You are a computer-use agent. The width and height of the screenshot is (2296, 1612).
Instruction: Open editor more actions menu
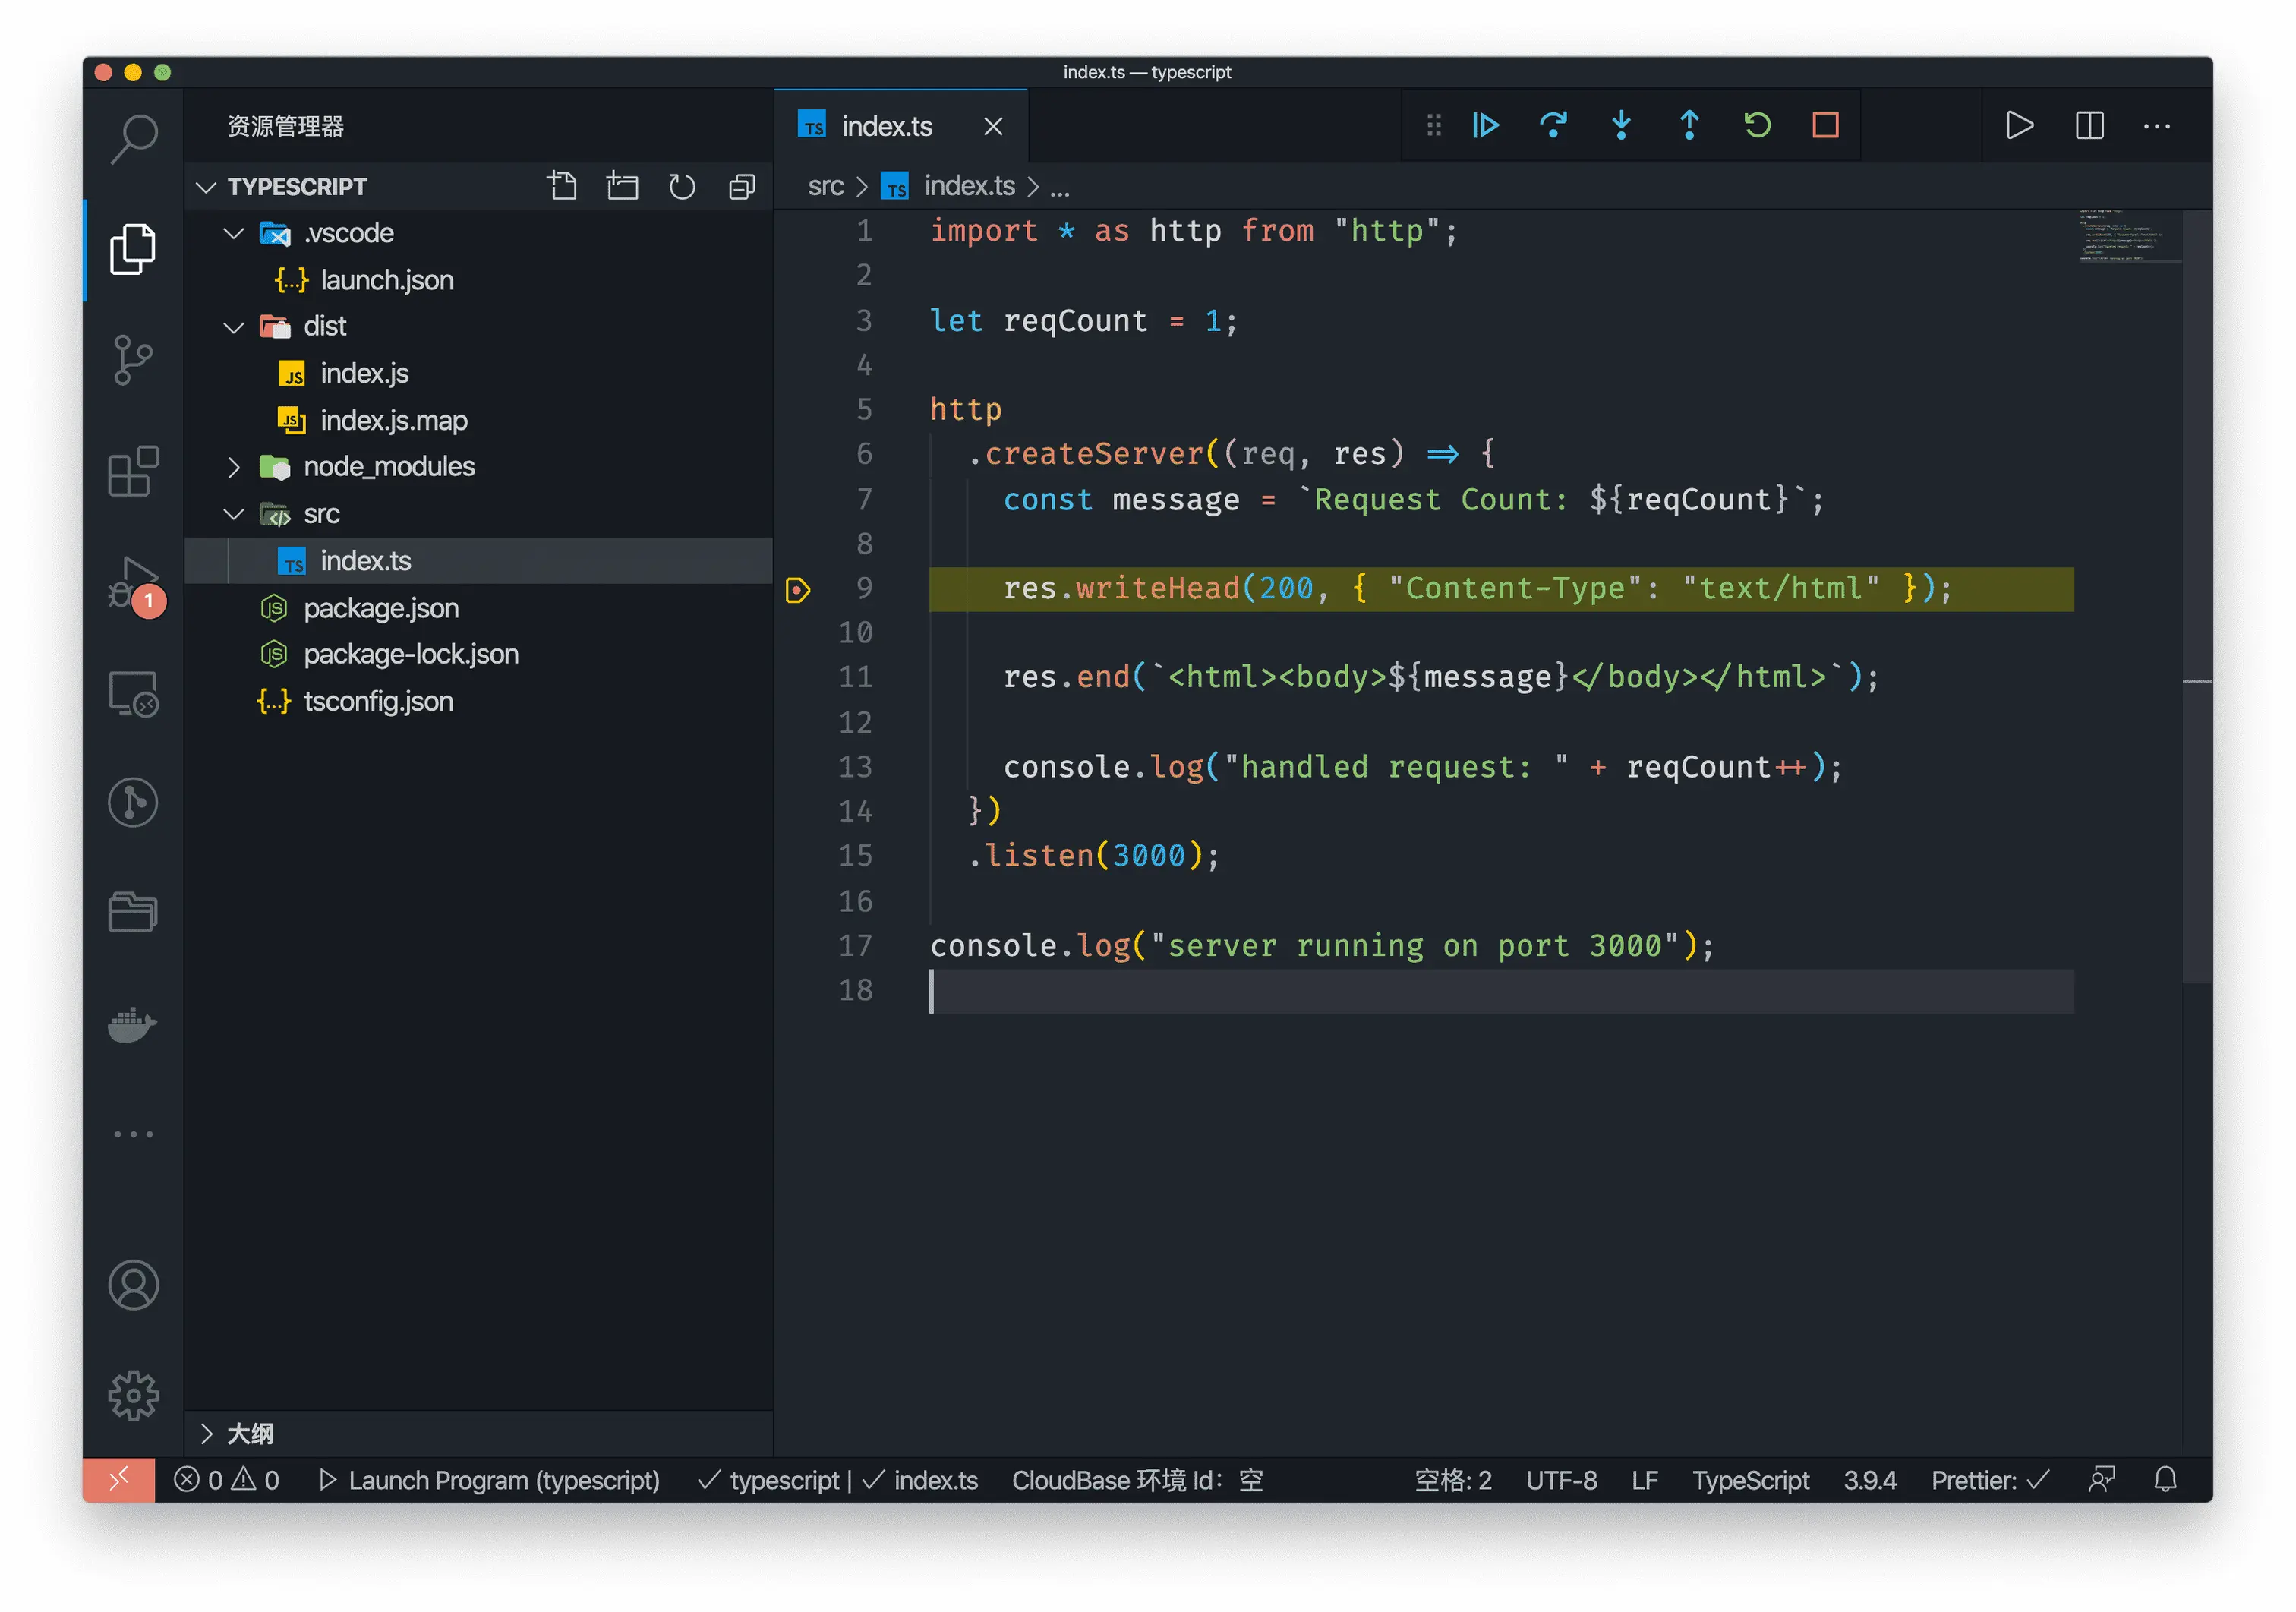(x=2157, y=126)
